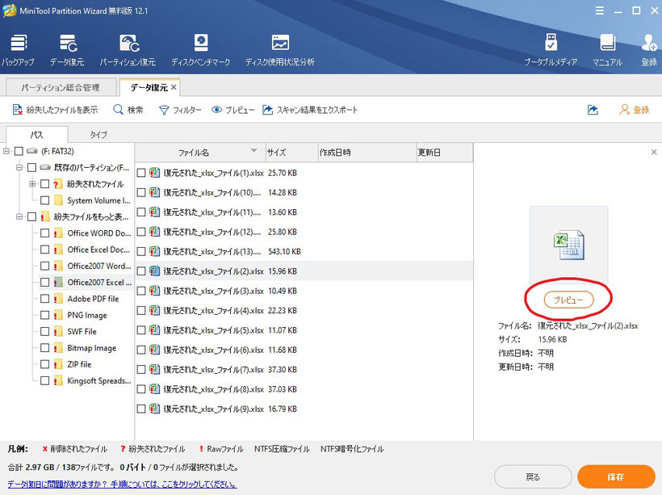Open ブータブルメディア creator
662x495 pixels.
click(551, 50)
